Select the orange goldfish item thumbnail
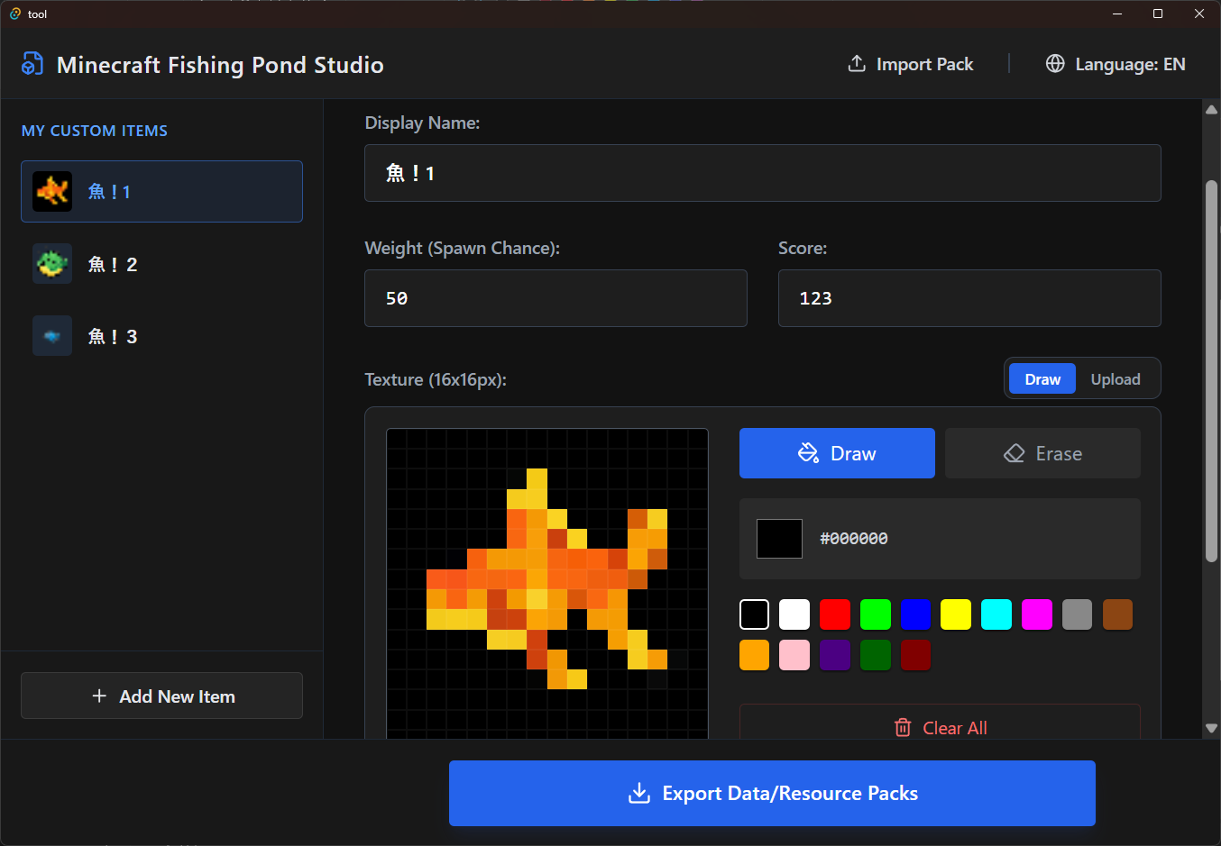This screenshot has width=1221, height=846. [52, 191]
